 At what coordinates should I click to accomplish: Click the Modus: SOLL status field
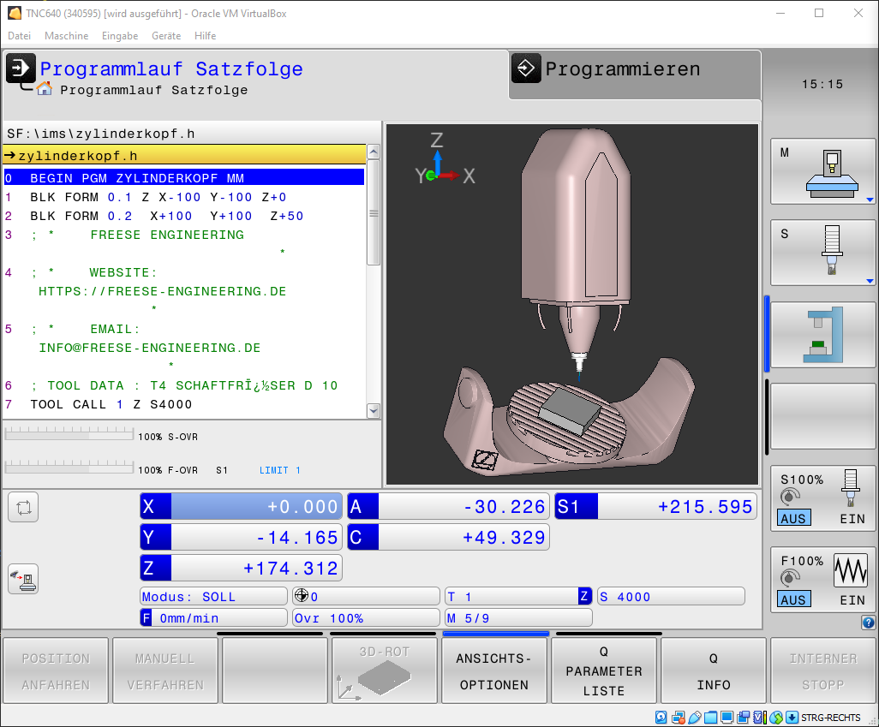coord(213,596)
